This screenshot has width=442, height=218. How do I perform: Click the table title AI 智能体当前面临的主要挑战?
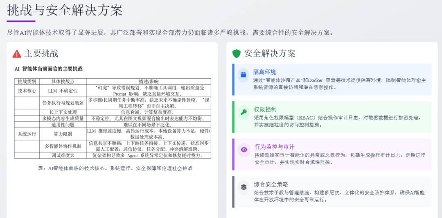point(48,68)
